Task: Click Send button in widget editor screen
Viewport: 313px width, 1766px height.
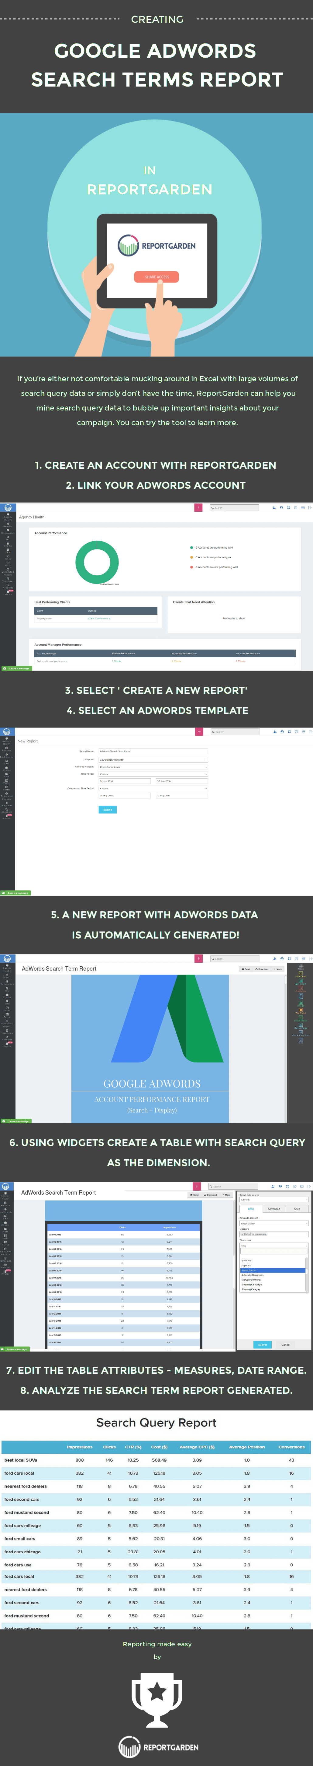Action: (x=195, y=1195)
